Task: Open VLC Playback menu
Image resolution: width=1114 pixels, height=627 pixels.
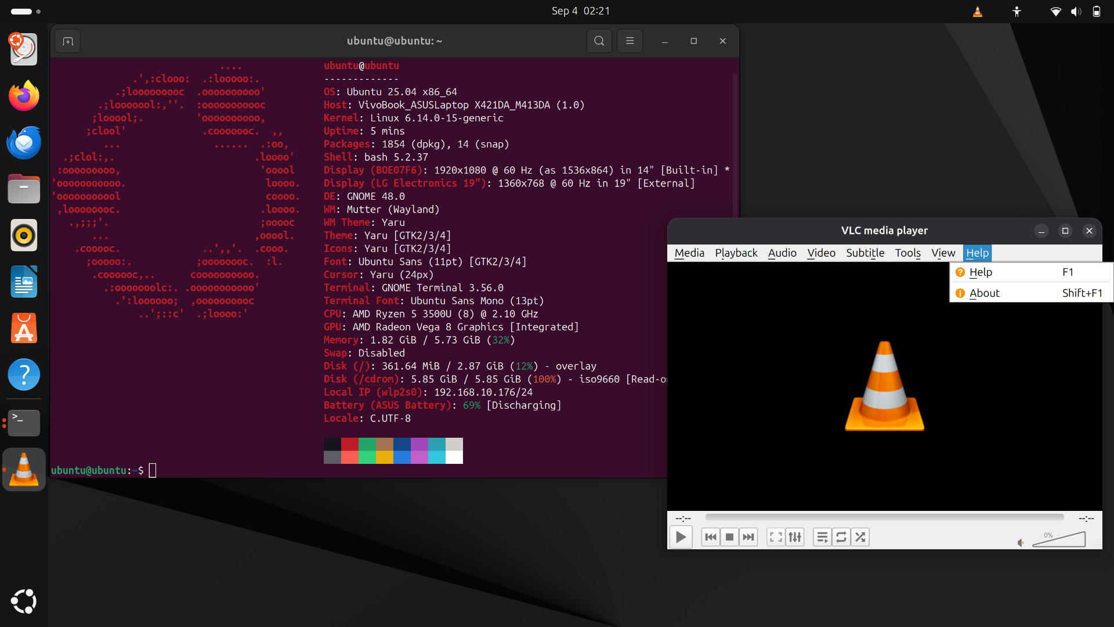Action: coord(736,253)
